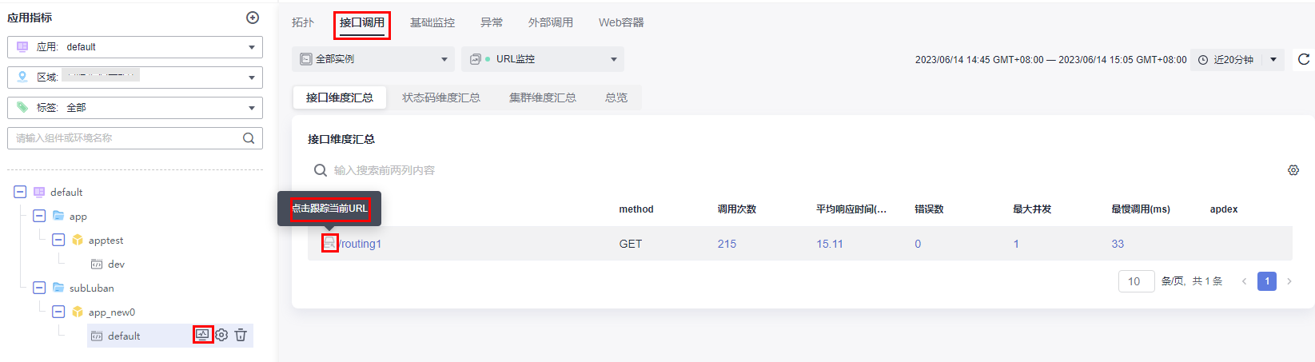This screenshot has height=362, width=1315.
Task: Select the 状态码维度汇总 sub-tab
Action: (x=441, y=97)
